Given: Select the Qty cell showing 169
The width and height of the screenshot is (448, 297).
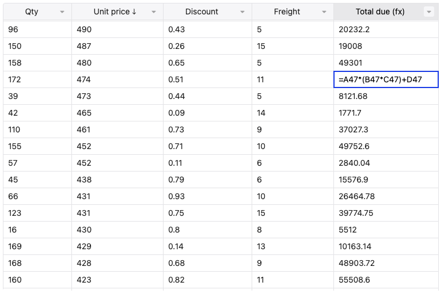Looking at the screenshot, I should pyautogui.click(x=37, y=246).
